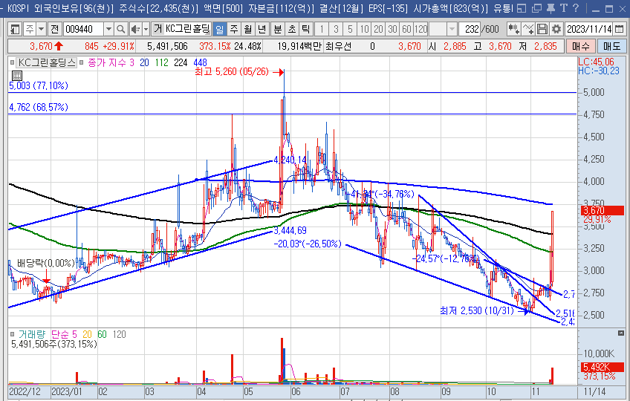Click the red 3,670 current price tag
The image size is (630, 401).
coord(603,211)
